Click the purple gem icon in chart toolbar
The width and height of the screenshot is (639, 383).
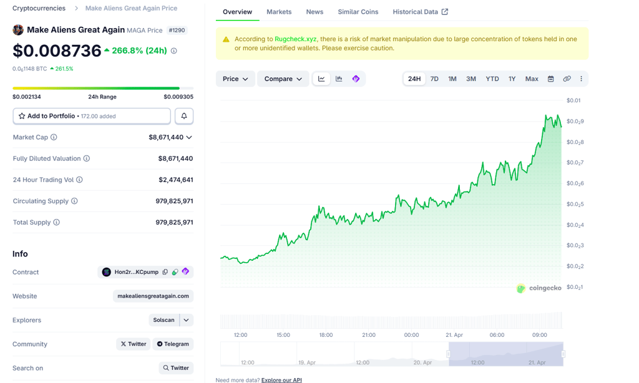point(356,79)
